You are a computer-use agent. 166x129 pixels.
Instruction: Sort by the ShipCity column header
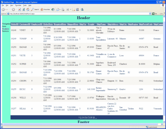click(123, 24)
